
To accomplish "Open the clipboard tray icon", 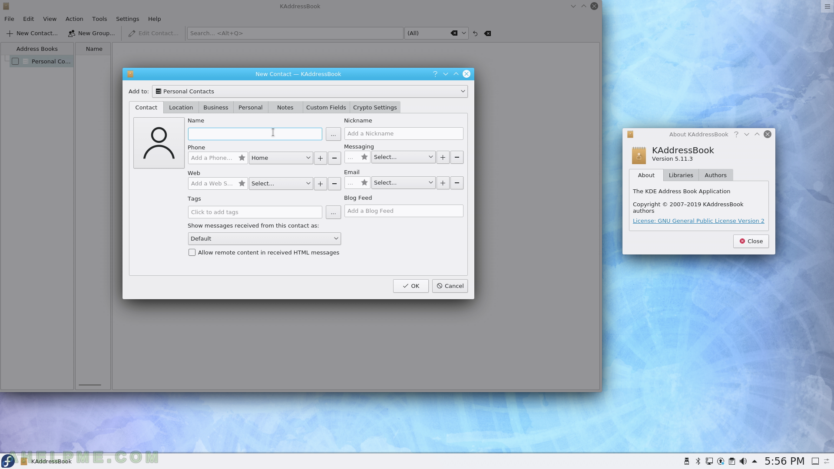I will coord(731,461).
